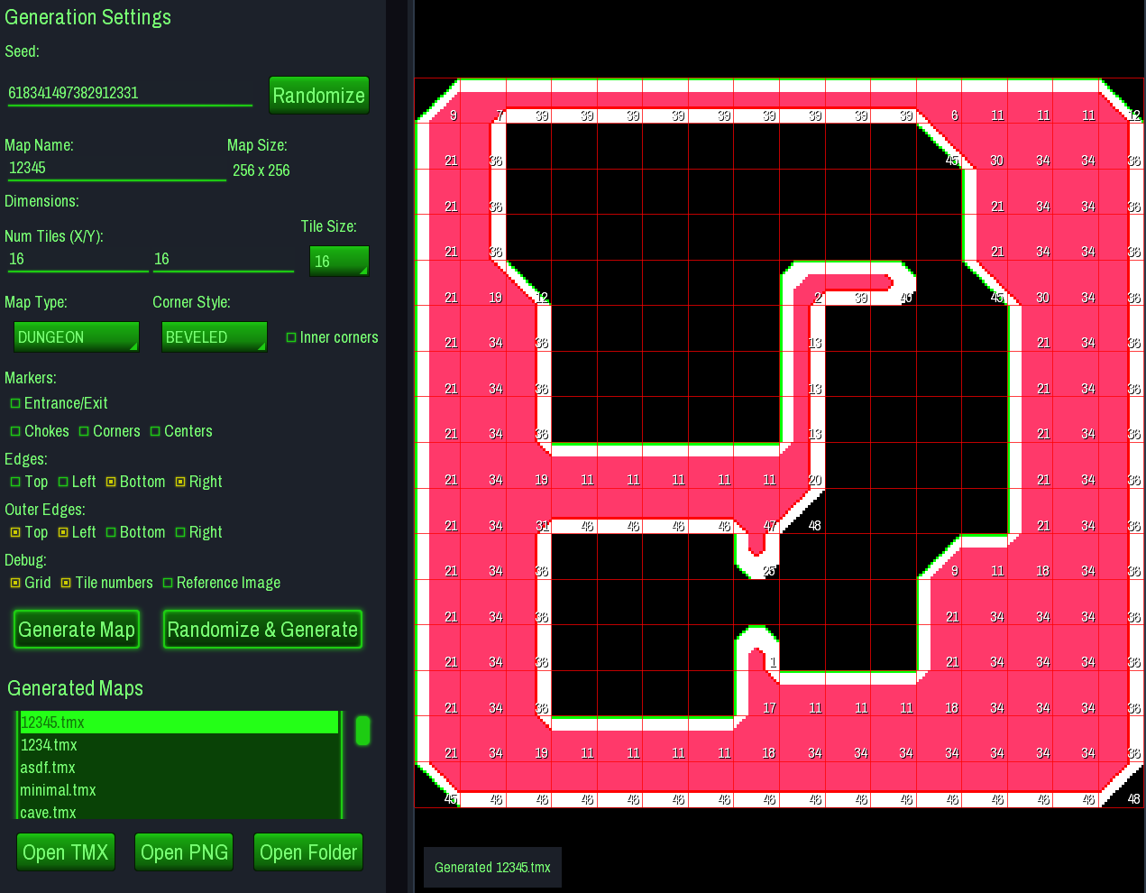The height and width of the screenshot is (893, 1146).
Task: Click the Num Tiles Y field
Action: tap(224, 260)
